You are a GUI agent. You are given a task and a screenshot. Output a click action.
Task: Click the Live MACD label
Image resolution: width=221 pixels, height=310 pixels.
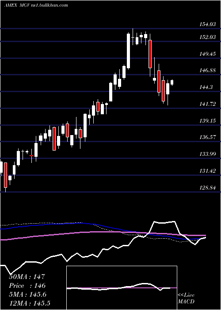[x=186, y=298]
